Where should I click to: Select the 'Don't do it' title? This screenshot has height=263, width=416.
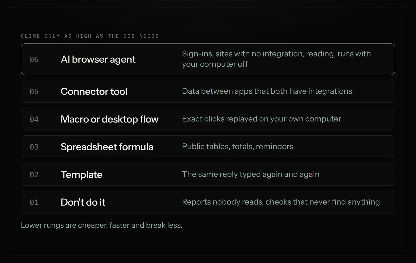tap(83, 202)
